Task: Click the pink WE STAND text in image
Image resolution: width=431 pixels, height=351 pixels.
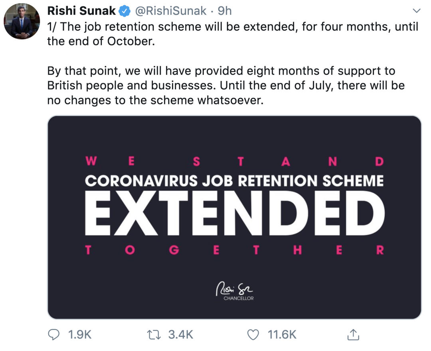Action: [234, 161]
